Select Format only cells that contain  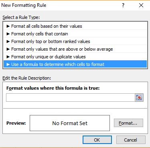coord(75,34)
